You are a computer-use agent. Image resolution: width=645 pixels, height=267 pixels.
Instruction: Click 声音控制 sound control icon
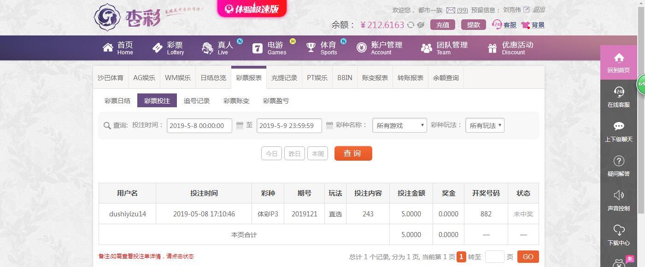click(x=619, y=196)
